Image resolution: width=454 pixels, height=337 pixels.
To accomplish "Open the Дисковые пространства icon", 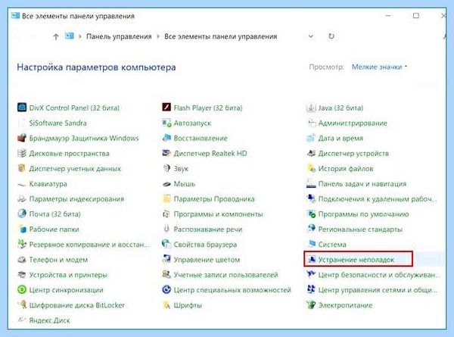I will (22, 153).
